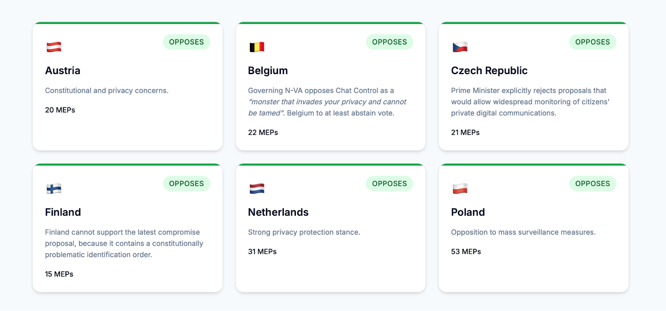666x311 pixels.
Task: Click the Finland flag icon
Action: pyautogui.click(x=54, y=189)
